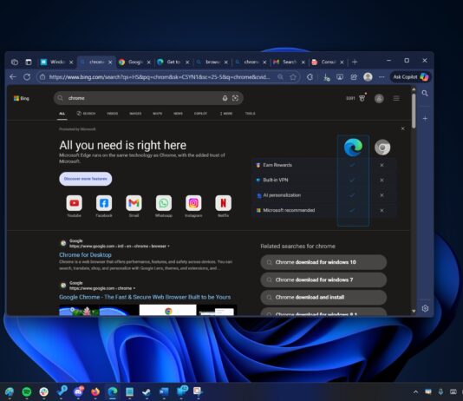Dismiss the Edge promotion banner
Image resolution: width=463 pixels, height=401 pixels.
[x=403, y=128]
